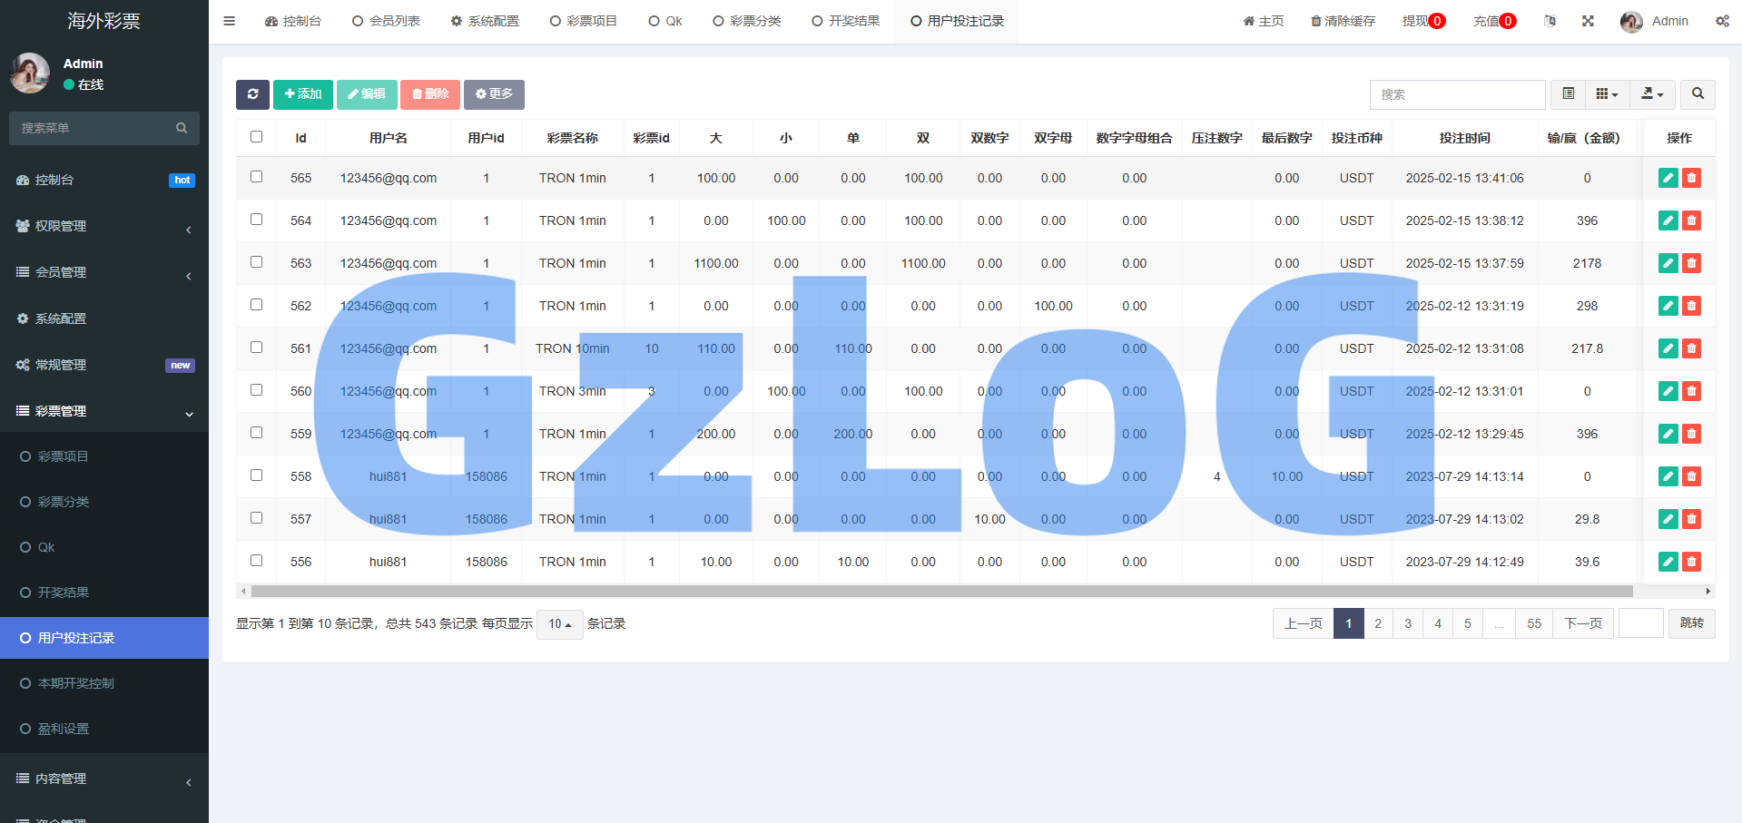Screen dimensions: 1742x823
Task: Click the 搜索 input field above the table
Action: 1457,94
